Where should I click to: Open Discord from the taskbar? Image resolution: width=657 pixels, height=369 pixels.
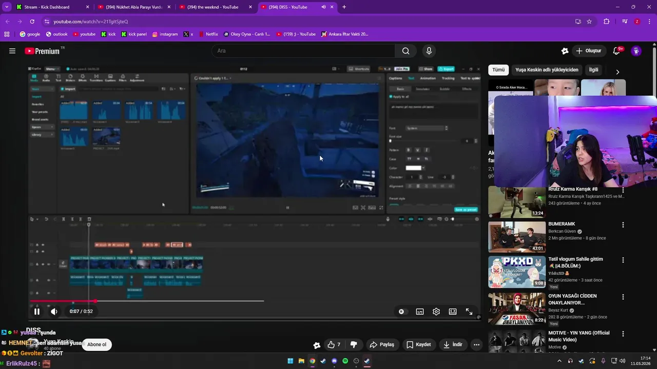[x=334, y=361]
